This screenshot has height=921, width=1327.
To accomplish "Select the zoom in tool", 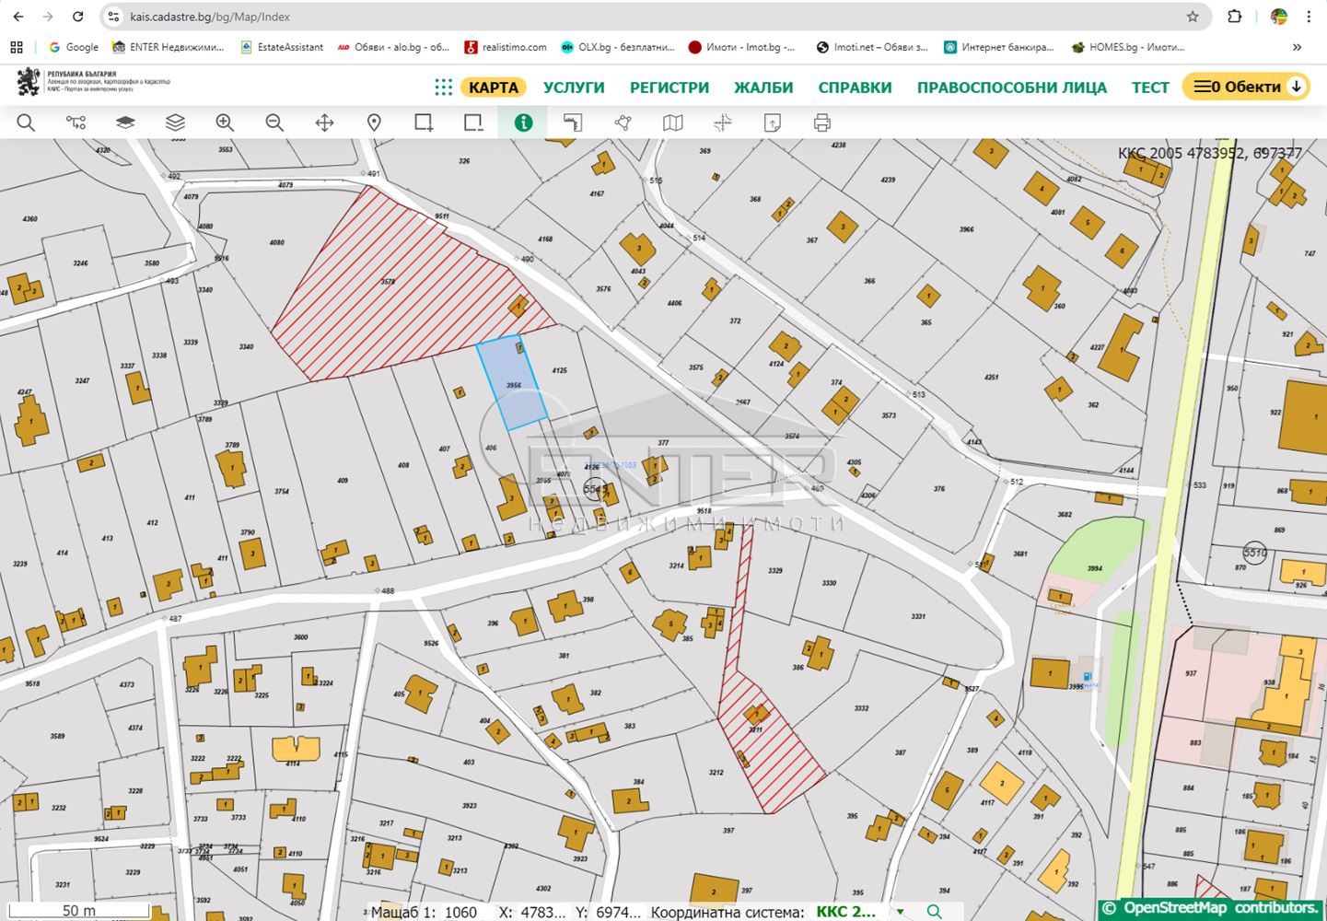I will [x=225, y=122].
